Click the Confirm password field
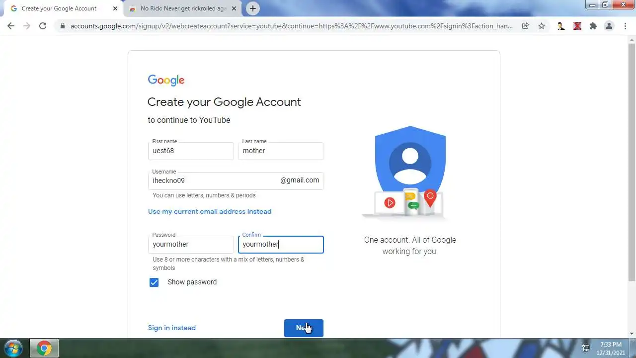 tap(281, 245)
